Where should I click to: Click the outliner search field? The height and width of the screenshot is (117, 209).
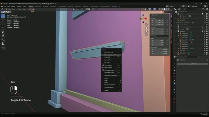coord(190,9)
